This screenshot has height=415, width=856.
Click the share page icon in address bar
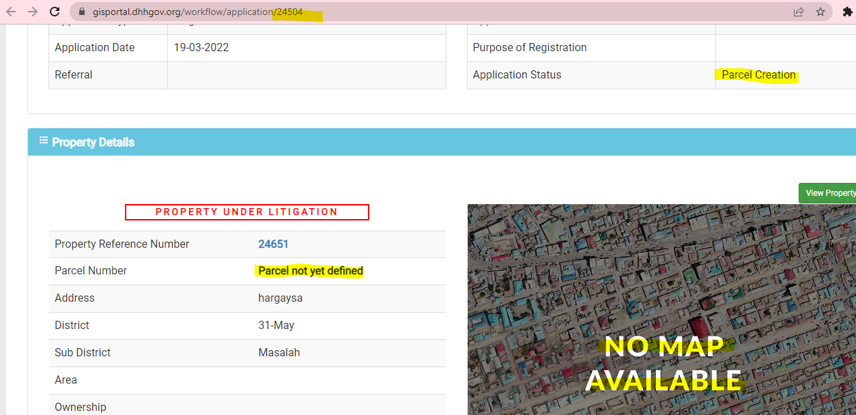799,12
